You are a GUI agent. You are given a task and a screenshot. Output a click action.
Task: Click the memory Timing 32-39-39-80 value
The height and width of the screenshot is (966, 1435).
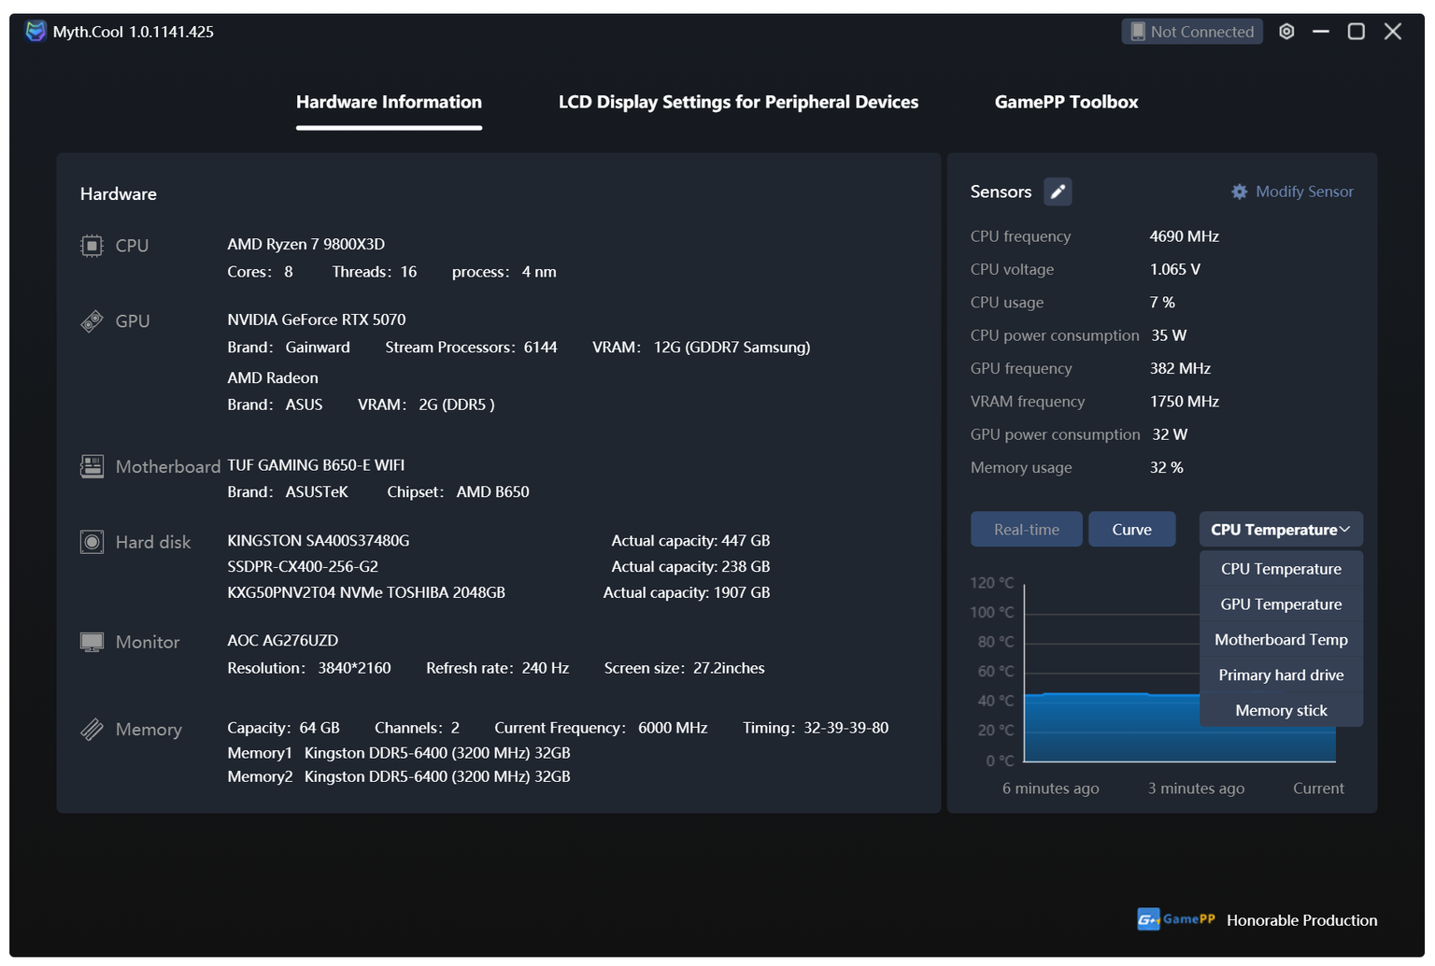845,728
